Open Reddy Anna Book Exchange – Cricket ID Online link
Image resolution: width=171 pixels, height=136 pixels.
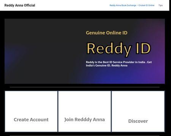pyautogui.click(x=132, y=5)
